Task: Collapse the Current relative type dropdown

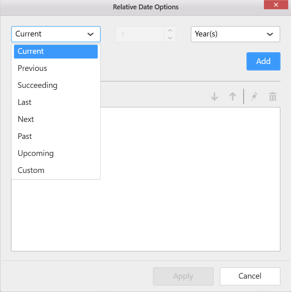Action: click(x=90, y=34)
